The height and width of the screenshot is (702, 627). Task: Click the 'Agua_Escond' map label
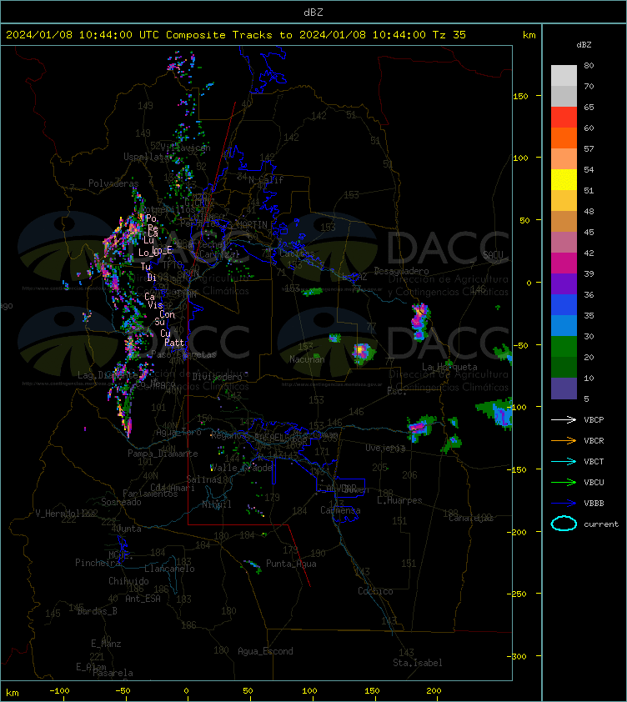tap(265, 651)
